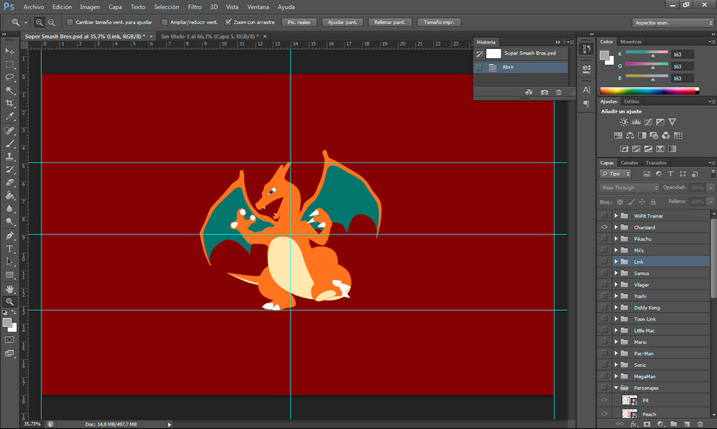Show the WiiFit Trainer layer group
Screen dimensions: 717x429
click(604, 216)
